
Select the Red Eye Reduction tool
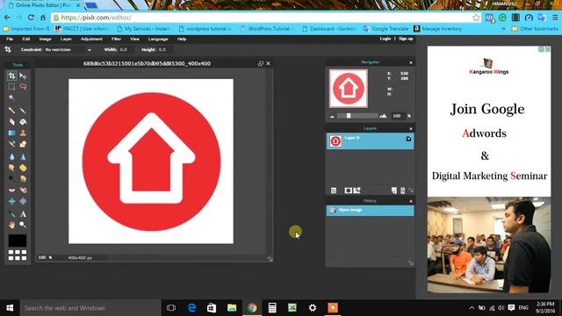point(11,190)
